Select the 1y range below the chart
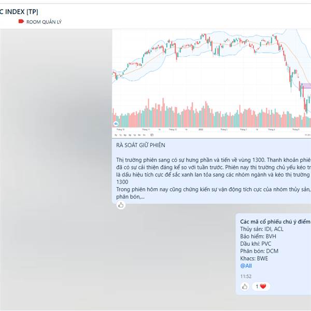Image resolution: width=311 pixels, height=311 pixels. point(121,135)
